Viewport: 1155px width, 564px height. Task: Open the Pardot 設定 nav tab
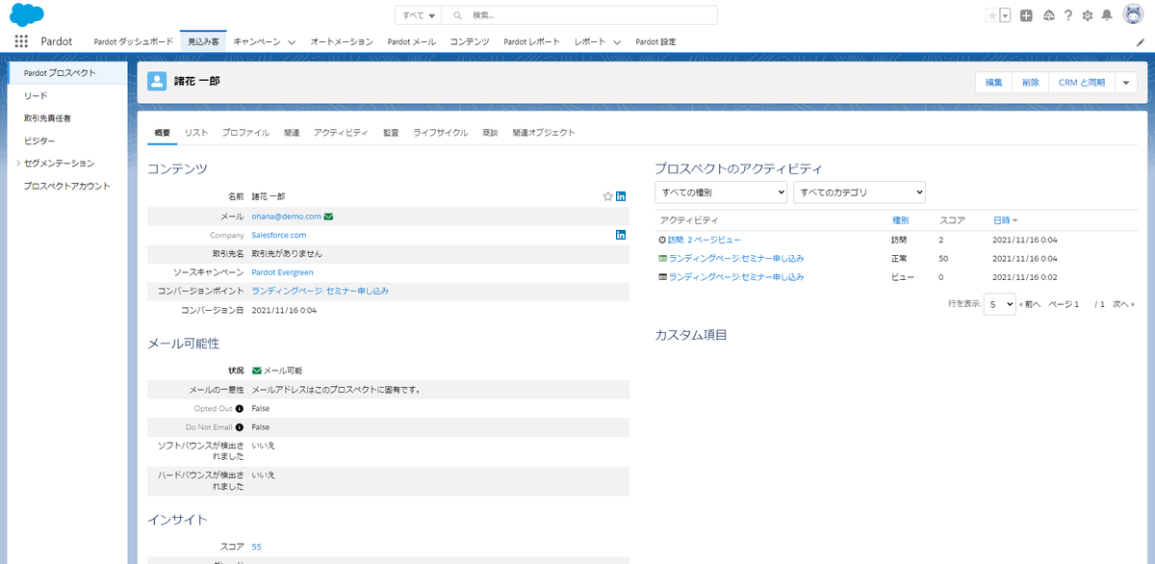[655, 42]
